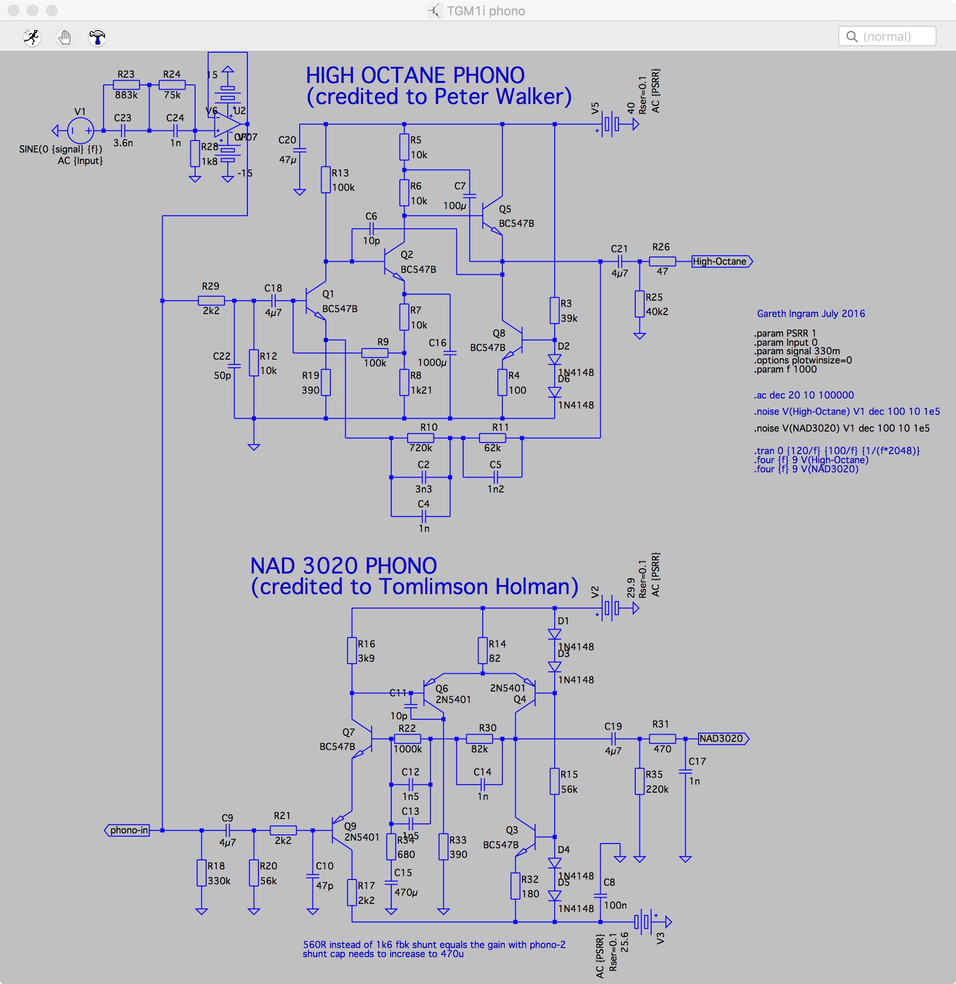
Task: Select voltage source V1 symbol
Action: tap(81, 130)
